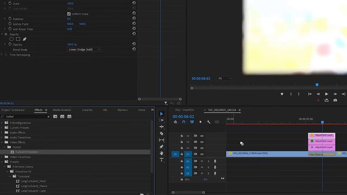
Task: Expand Audio Effects folder
Action: 2,132
